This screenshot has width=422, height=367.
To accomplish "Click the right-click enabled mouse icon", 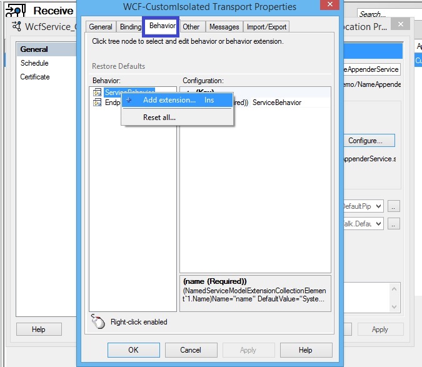I will (x=98, y=321).
